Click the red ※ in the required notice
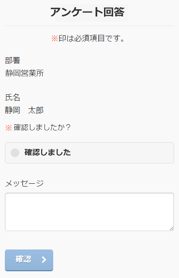179x278 pixels. (55, 39)
